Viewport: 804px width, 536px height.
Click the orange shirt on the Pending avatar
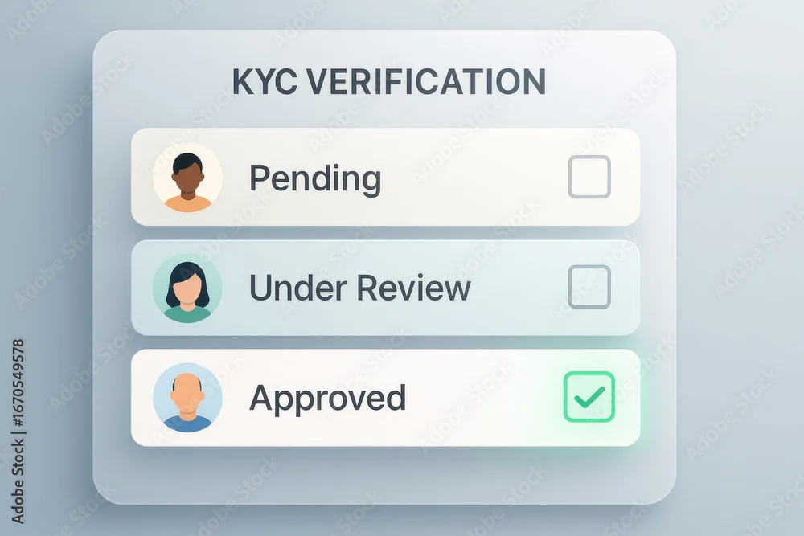point(187,204)
